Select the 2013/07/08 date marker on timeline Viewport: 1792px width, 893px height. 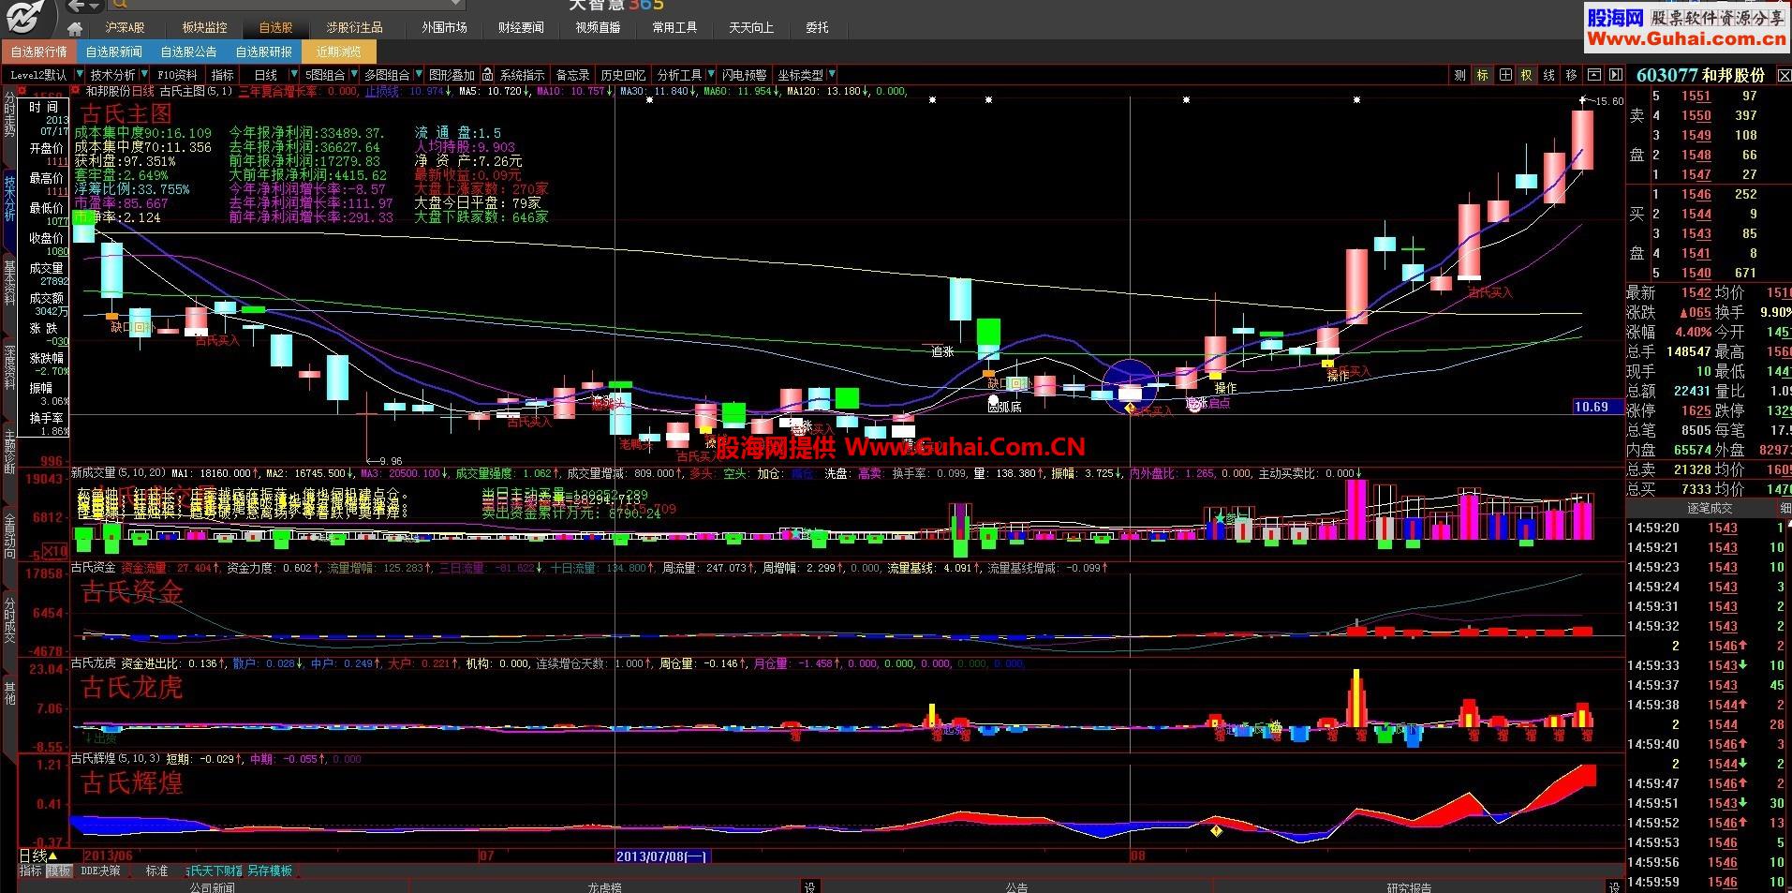point(662,856)
